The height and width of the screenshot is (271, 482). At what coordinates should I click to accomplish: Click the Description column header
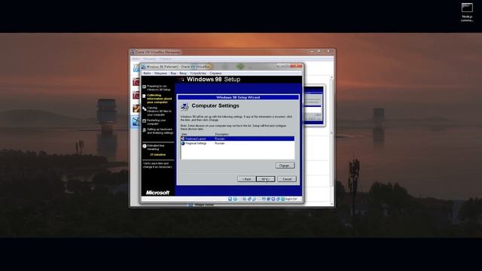click(222, 134)
